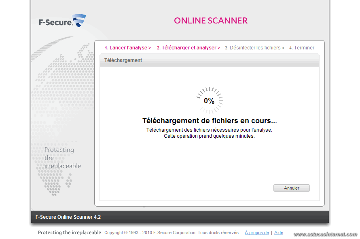Click the Téléchargement section header

pos(210,60)
